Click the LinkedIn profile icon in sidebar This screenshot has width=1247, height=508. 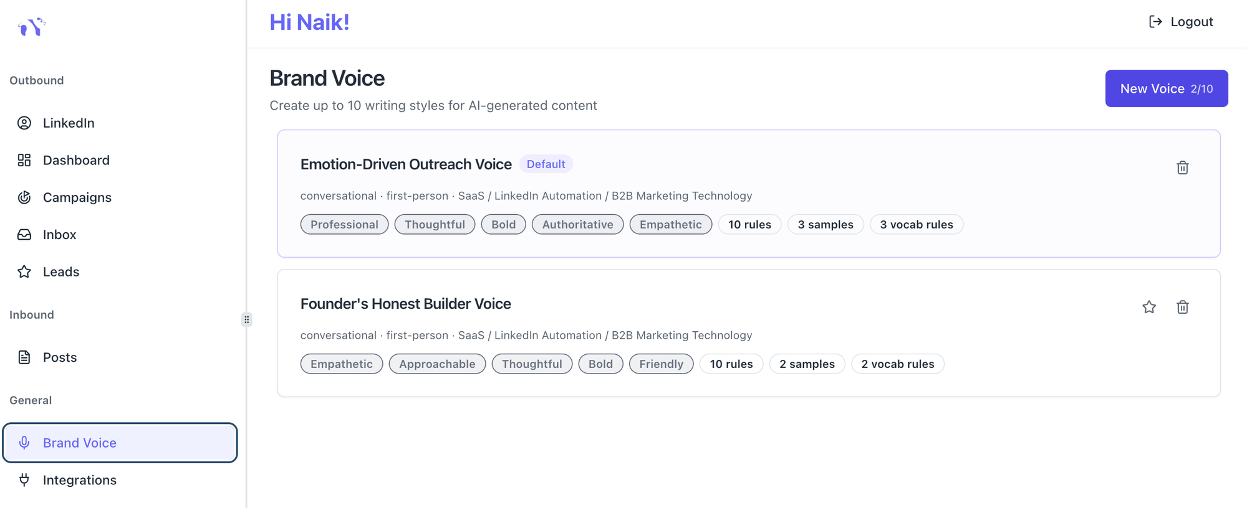24,123
